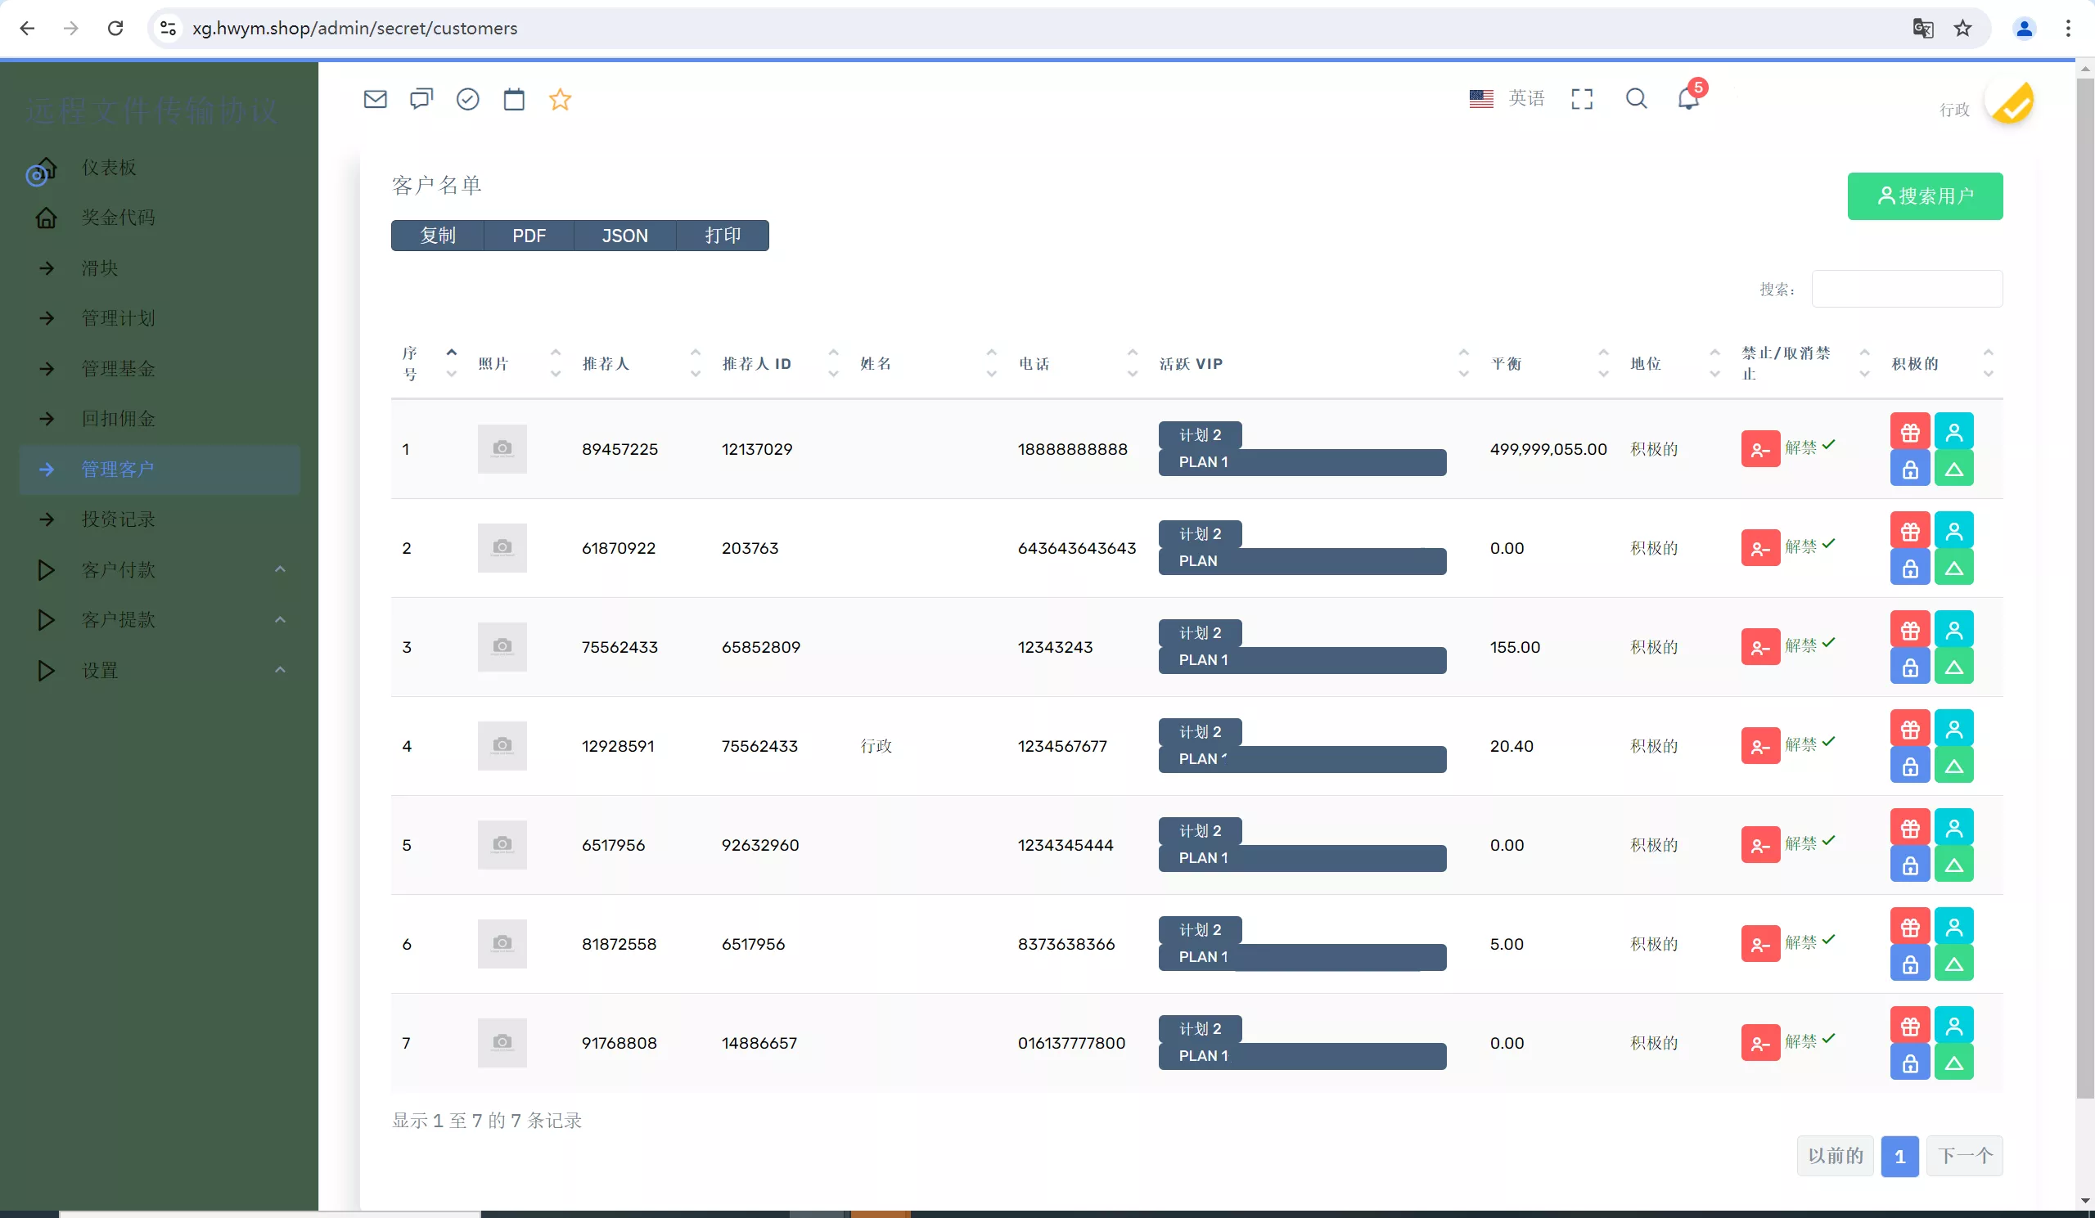Click red gift icon in row 1

[x=1909, y=432]
